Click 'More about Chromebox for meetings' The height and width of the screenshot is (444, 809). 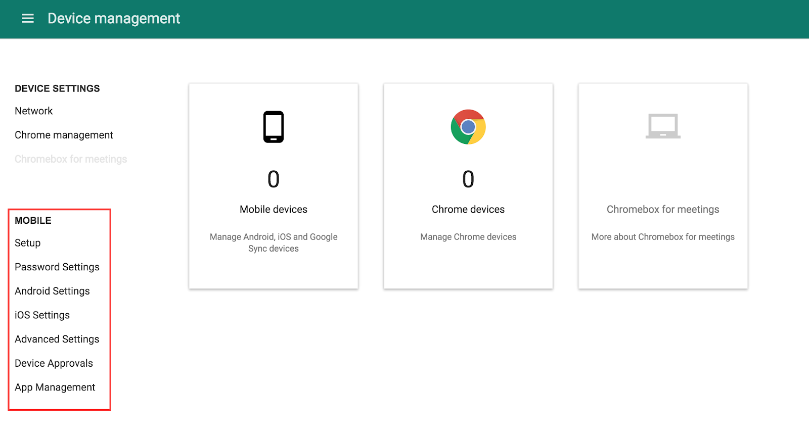tap(663, 237)
